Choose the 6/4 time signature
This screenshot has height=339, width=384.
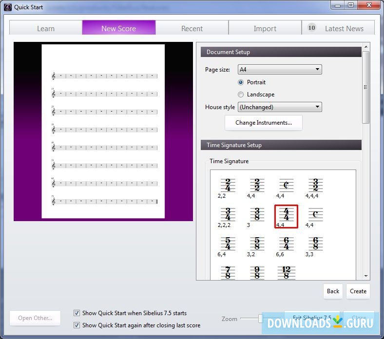click(286, 244)
